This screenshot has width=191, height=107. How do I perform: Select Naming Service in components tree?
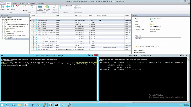pos(11,34)
